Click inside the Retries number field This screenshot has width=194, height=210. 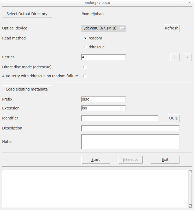(103, 57)
